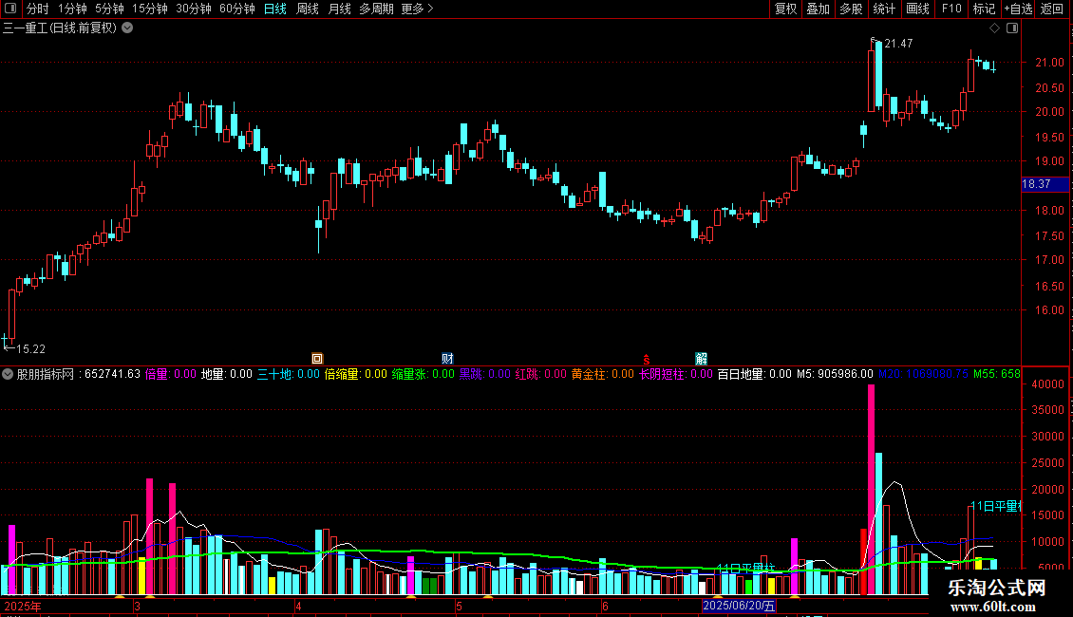The image size is (1073, 617).
Task: Click the green M55 moving average value
Action: click(x=996, y=374)
